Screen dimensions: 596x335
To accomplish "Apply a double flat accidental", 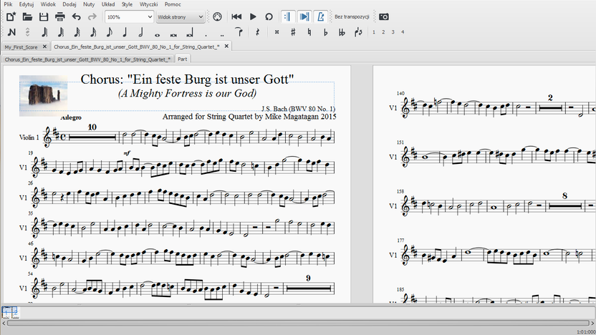I will pyautogui.click(x=342, y=32).
